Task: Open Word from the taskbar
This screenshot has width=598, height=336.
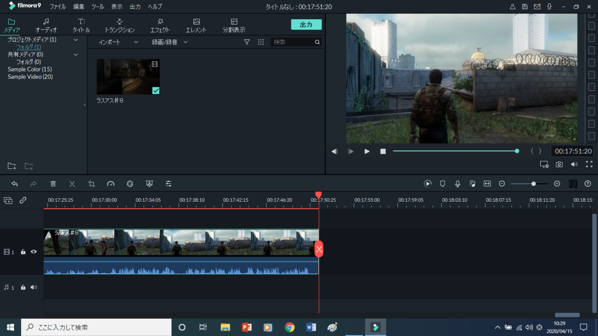Action: [311, 328]
